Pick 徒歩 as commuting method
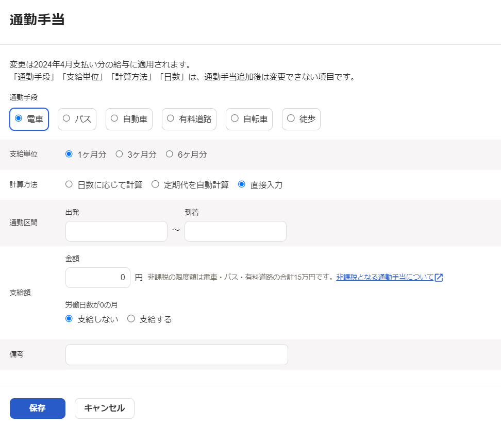The image size is (501, 427). click(302, 119)
